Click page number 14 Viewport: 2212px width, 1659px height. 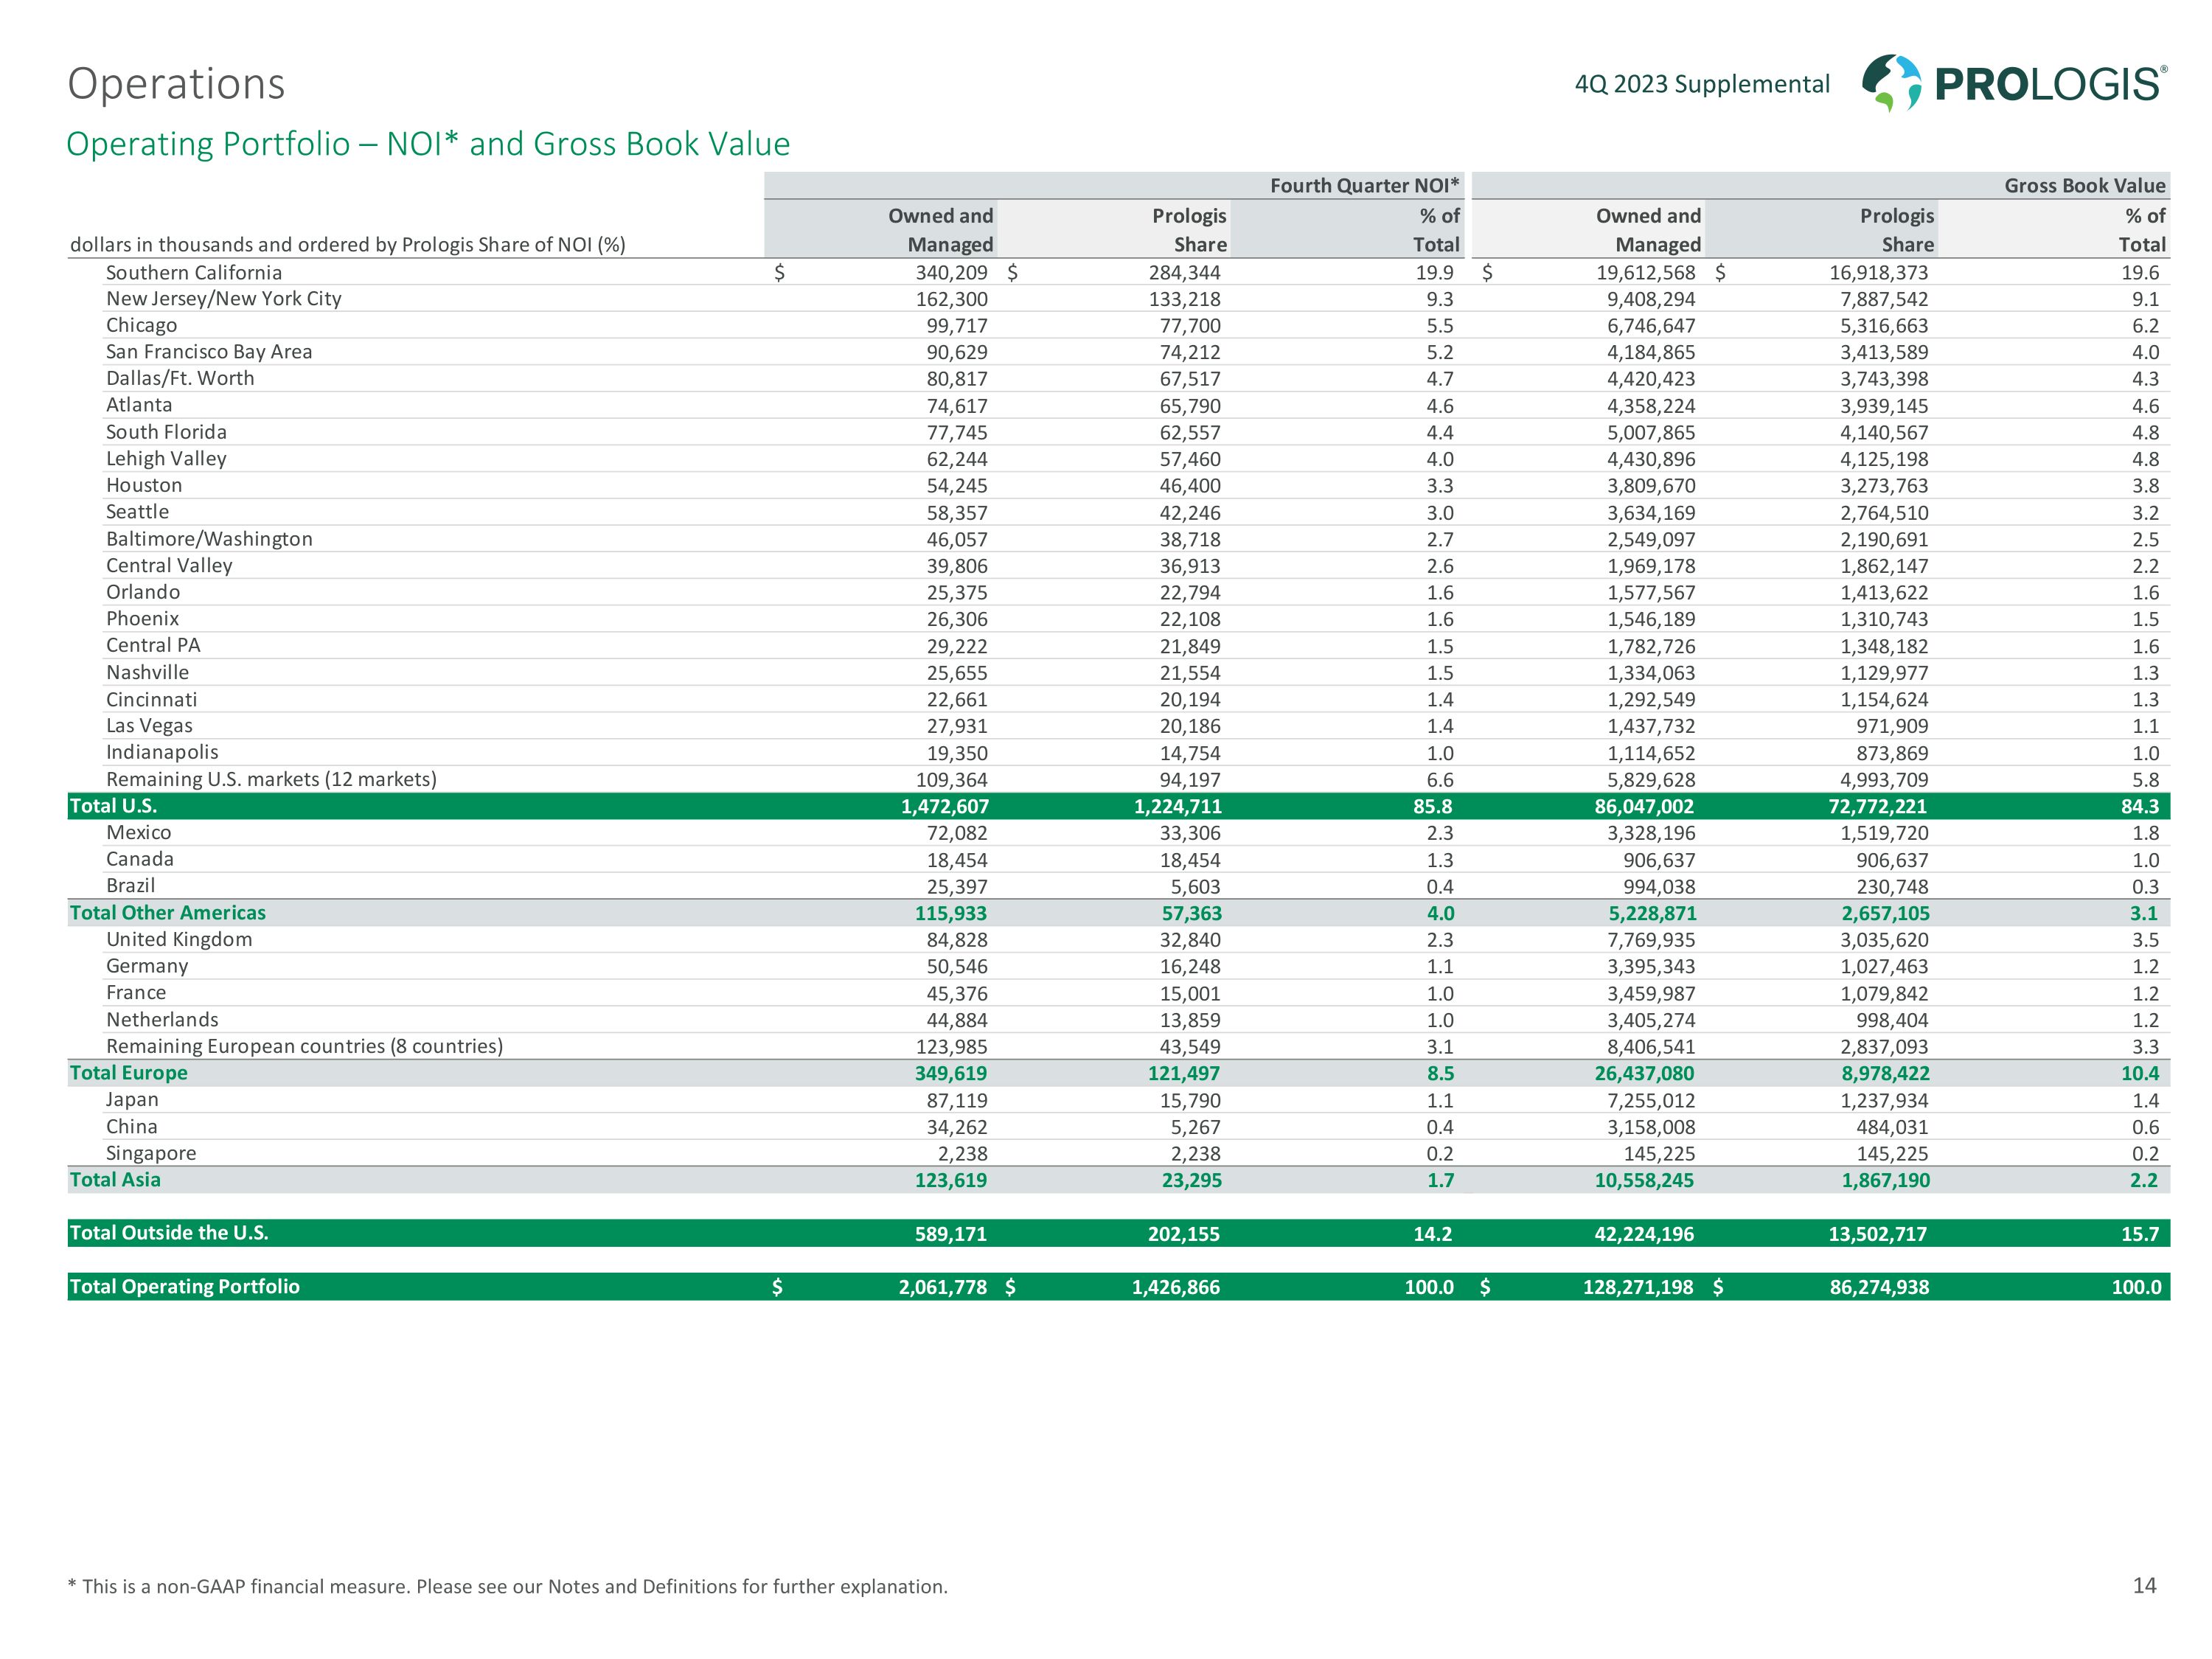(x=2144, y=1585)
